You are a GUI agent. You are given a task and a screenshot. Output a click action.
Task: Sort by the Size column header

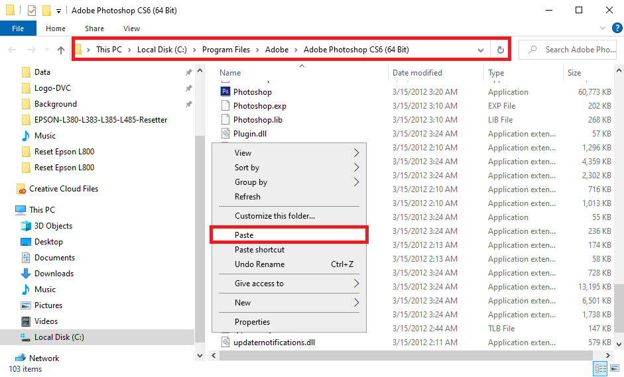[574, 73]
